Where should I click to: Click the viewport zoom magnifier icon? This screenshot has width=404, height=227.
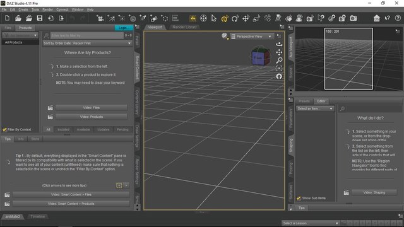(x=279, y=61)
